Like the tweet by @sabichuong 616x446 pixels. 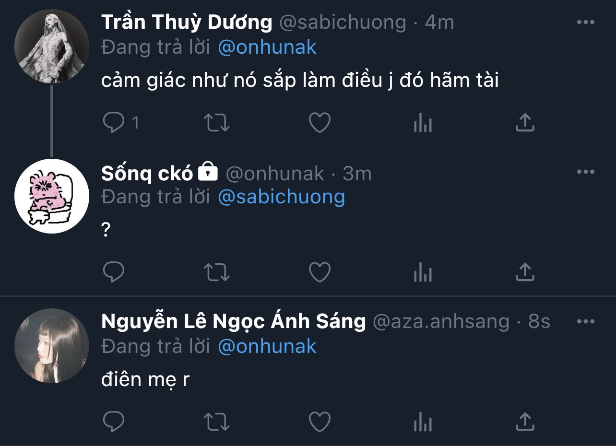(320, 123)
